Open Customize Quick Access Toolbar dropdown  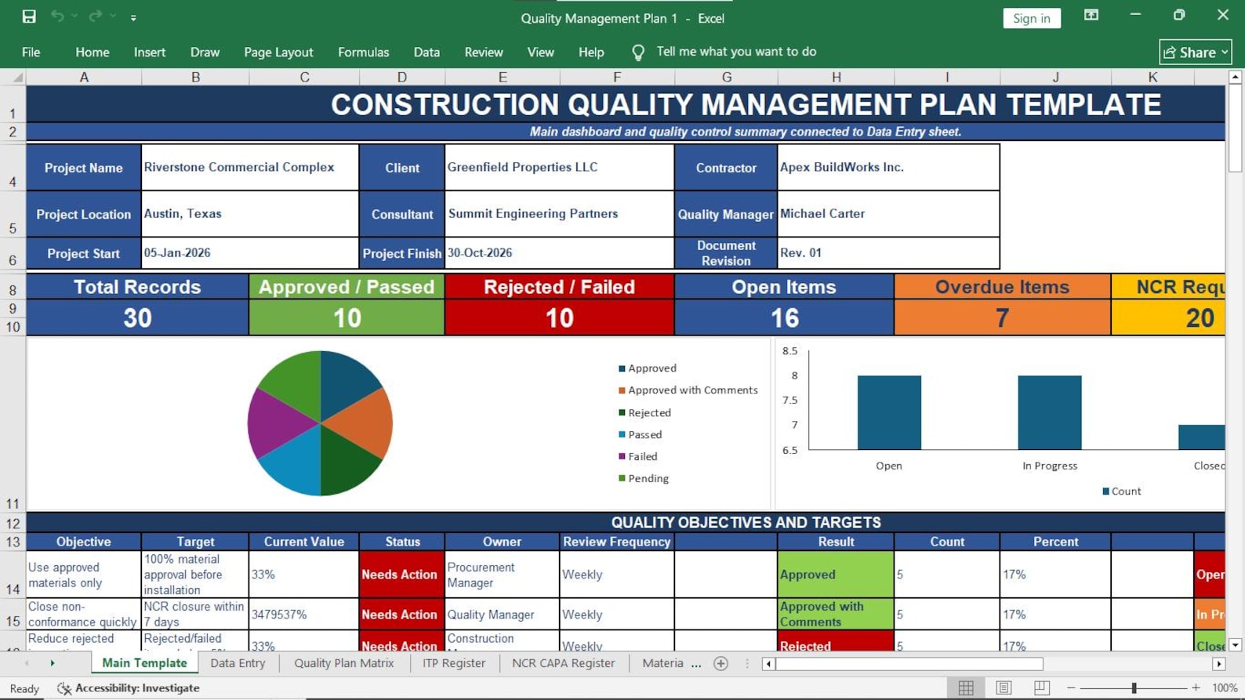point(133,17)
